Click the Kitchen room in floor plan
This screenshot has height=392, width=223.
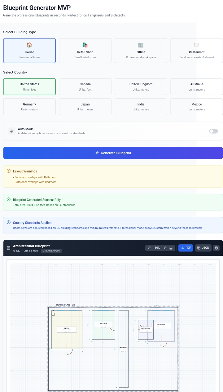pyautogui.click(x=103, y=325)
